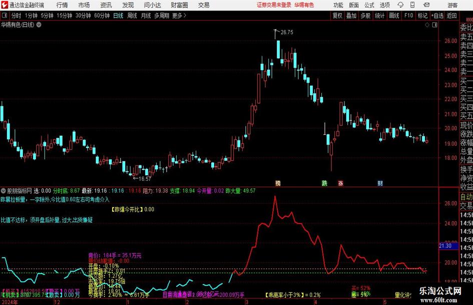Click the 返回 back button
The image size is (473, 305).
click(x=451, y=16)
